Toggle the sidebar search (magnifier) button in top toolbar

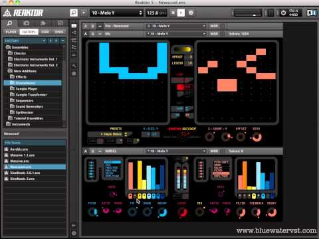[x=74, y=13]
